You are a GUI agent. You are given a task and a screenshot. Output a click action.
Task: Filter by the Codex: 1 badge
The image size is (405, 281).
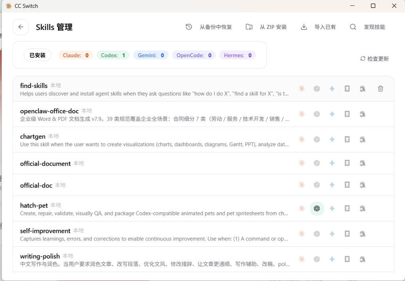[113, 55]
